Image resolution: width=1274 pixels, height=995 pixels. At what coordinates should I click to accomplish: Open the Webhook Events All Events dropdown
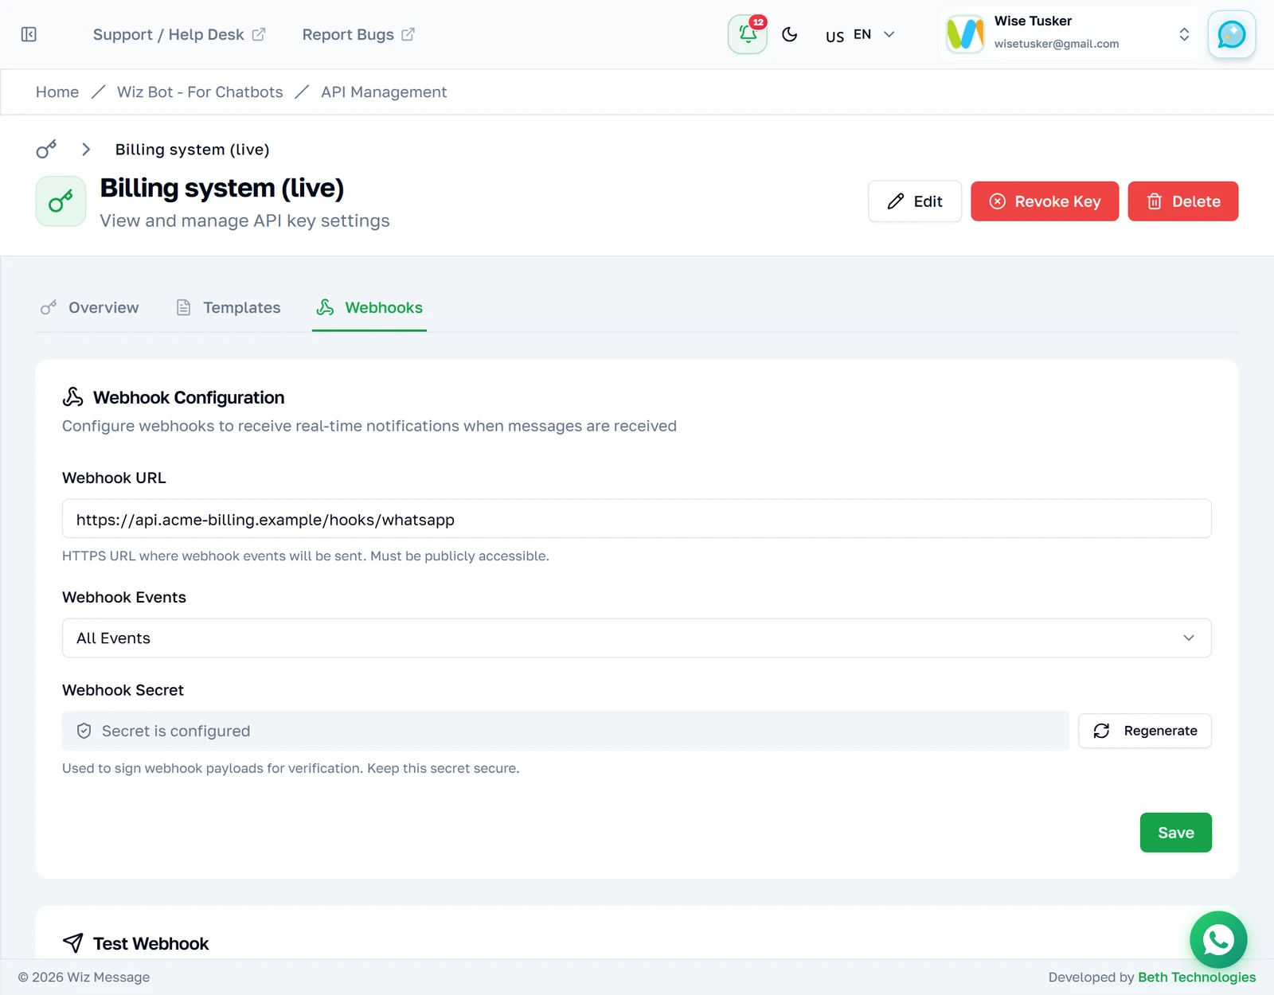pos(637,638)
